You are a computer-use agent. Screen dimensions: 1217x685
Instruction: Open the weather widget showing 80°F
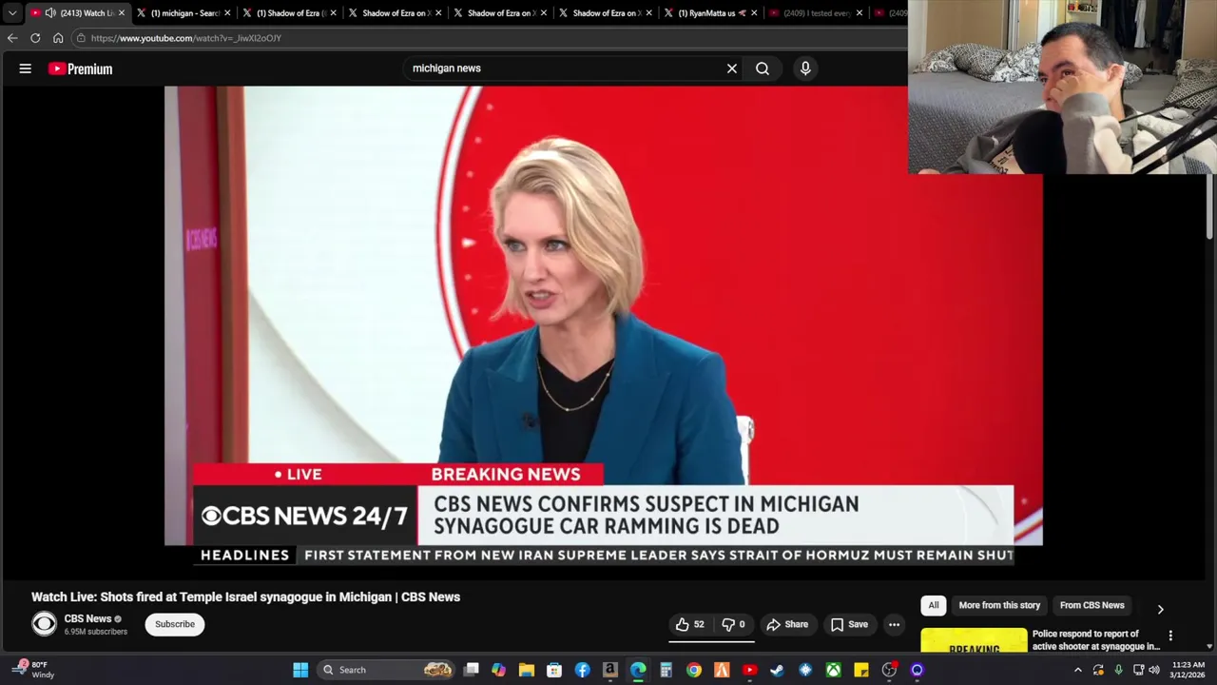(31, 670)
